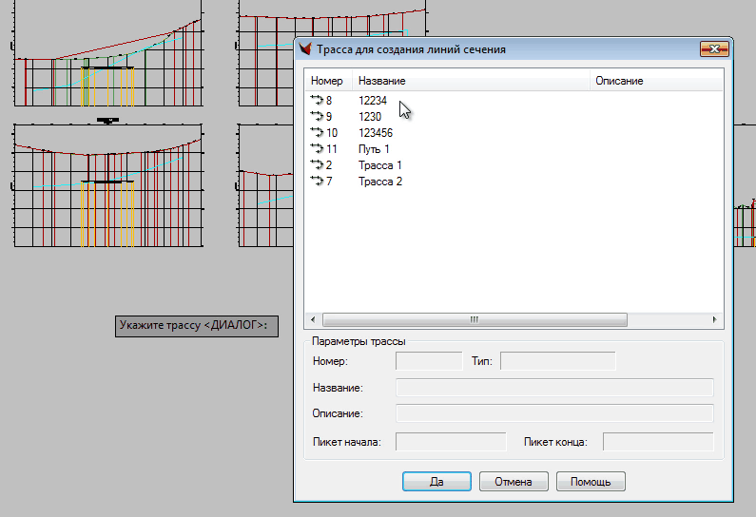Select alignment named 123456
Viewport: 756px width, 517px height.
coord(376,133)
